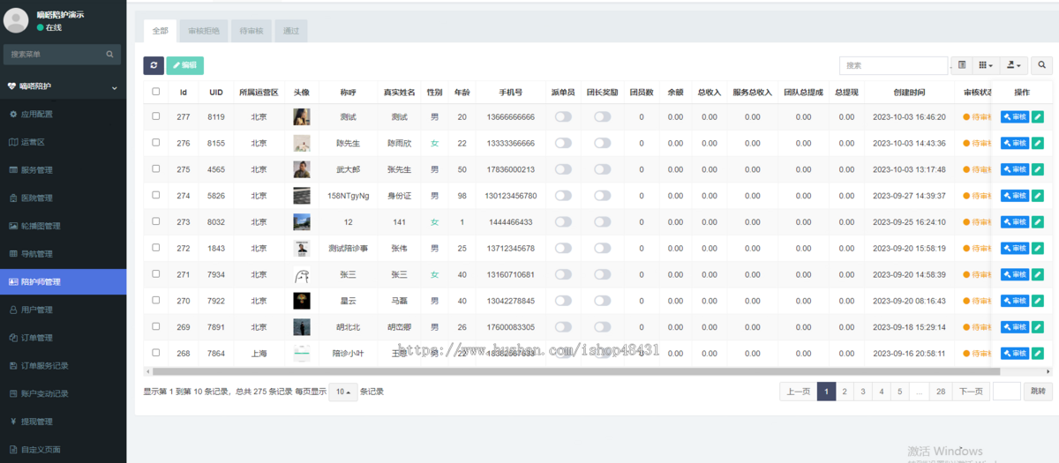Click avatar thumbnail of row 275

302,169
